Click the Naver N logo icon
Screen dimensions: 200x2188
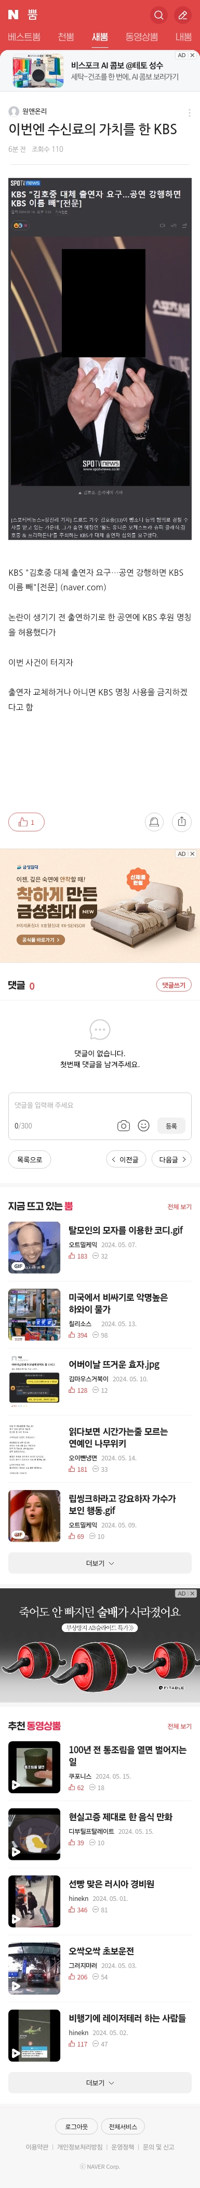click(12, 15)
